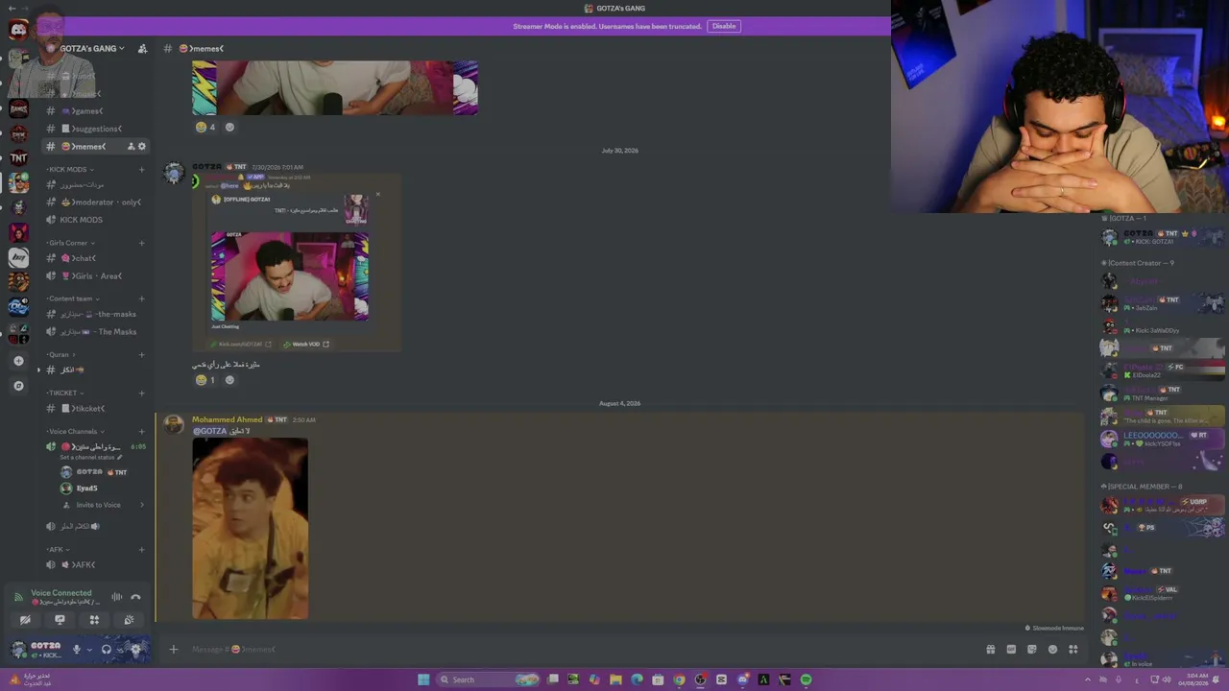This screenshot has width=1229, height=691.
Task: Open User Settings gear icon
Action: pyautogui.click(x=135, y=650)
